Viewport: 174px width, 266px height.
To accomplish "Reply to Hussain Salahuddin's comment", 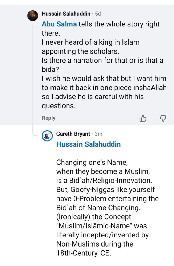I will pyautogui.click(x=49, y=118).
